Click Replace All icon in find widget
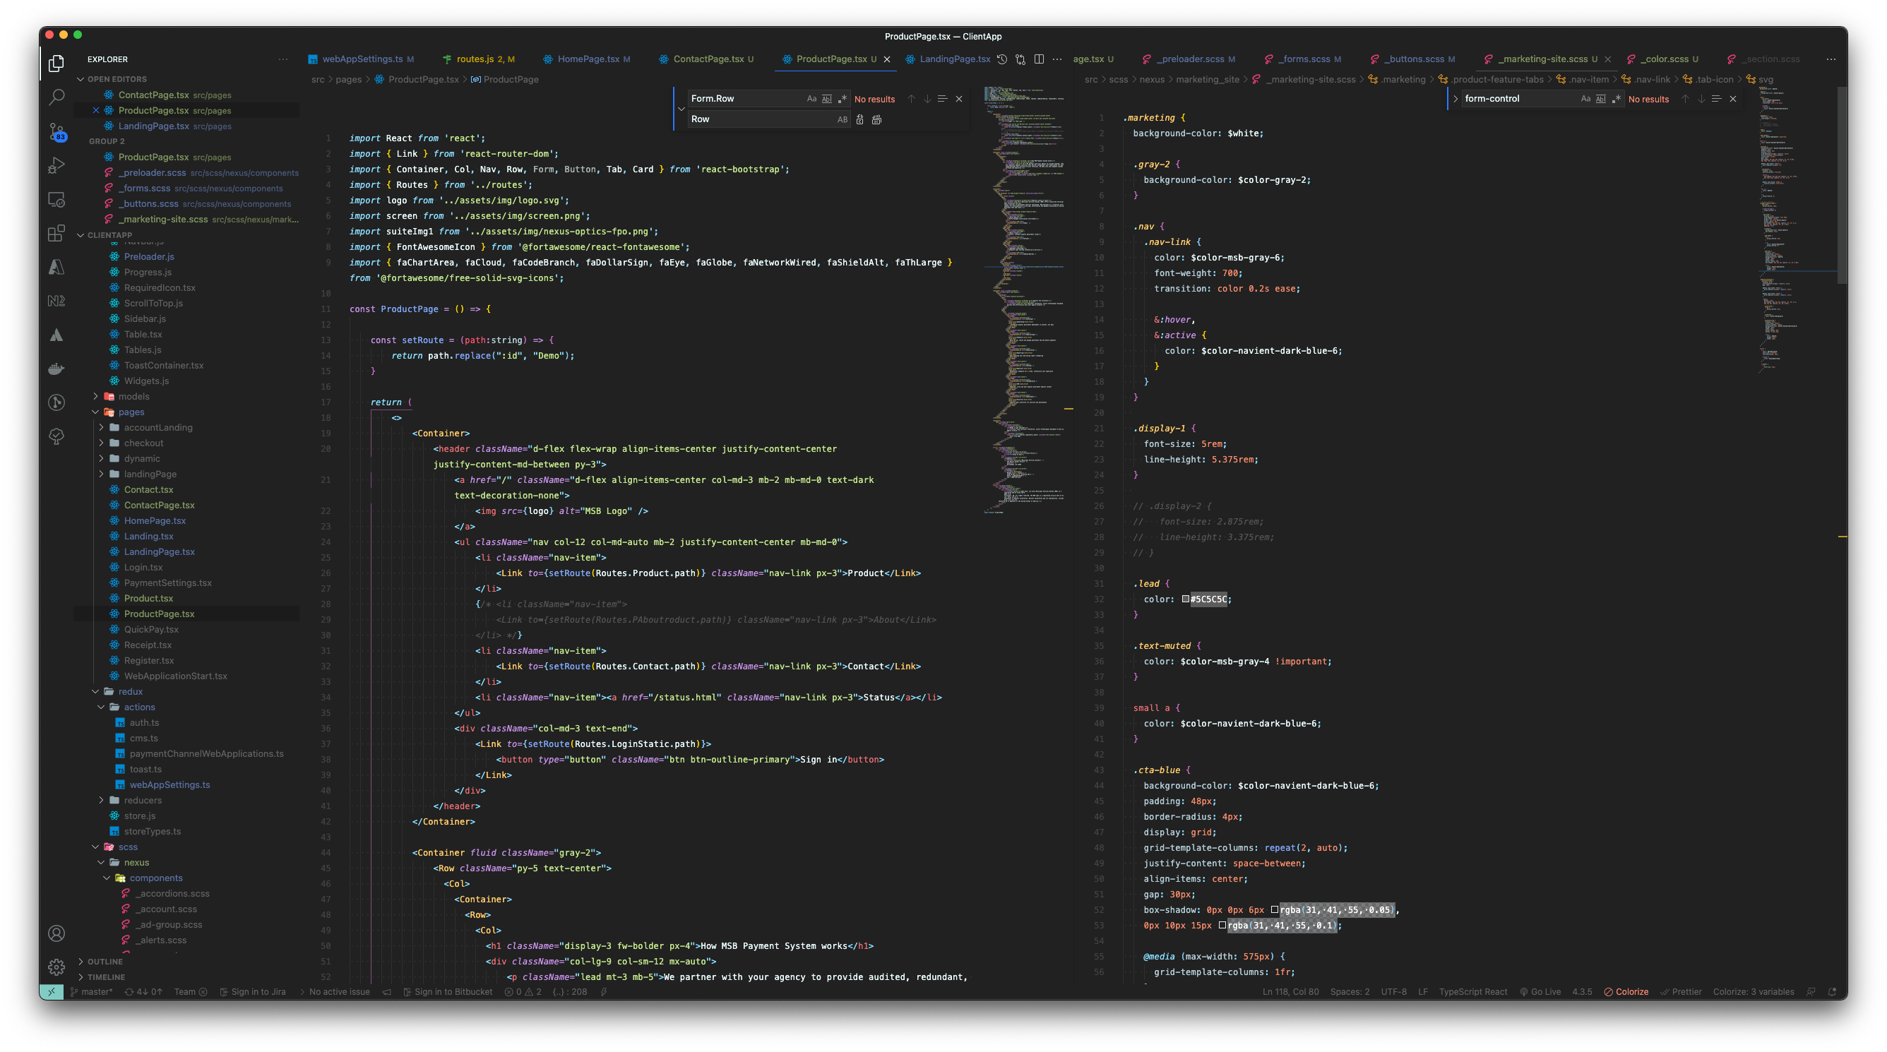Image resolution: width=1887 pixels, height=1052 pixels. 877,119
